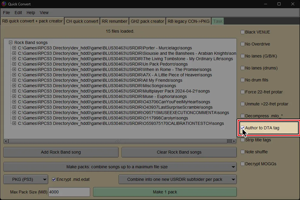This screenshot has height=200, width=300.
Task: Enable Unmute >22-fret protar
Action: tap(242, 104)
